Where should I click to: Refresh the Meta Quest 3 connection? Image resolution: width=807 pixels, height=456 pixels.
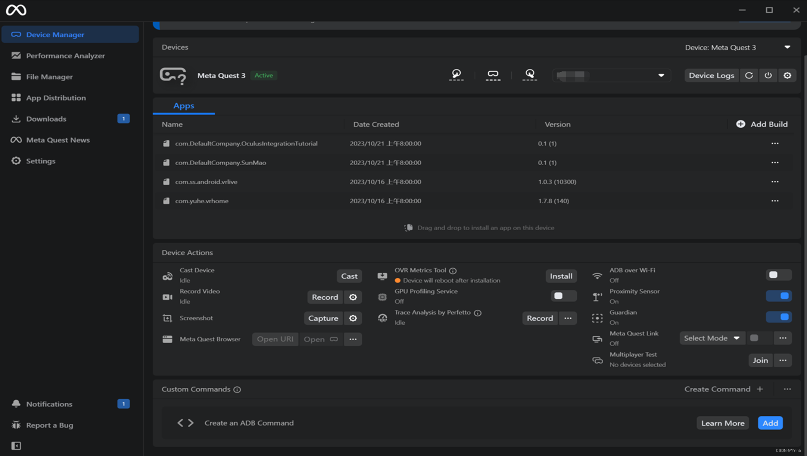pyautogui.click(x=749, y=75)
